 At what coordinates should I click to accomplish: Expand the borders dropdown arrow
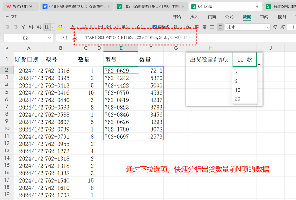pyautogui.click(x=52, y=27)
